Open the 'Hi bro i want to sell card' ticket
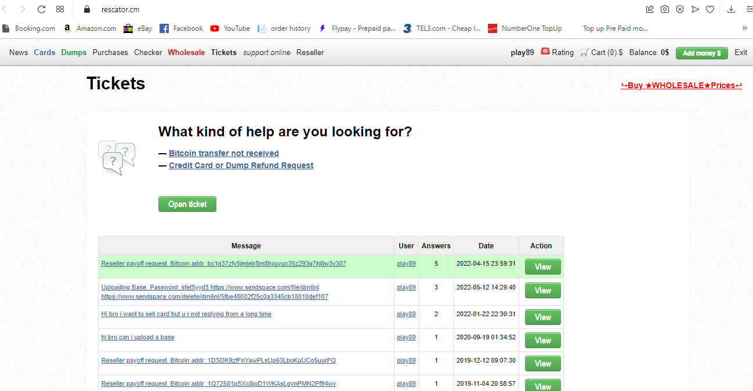753x391 pixels. pos(186,314)
